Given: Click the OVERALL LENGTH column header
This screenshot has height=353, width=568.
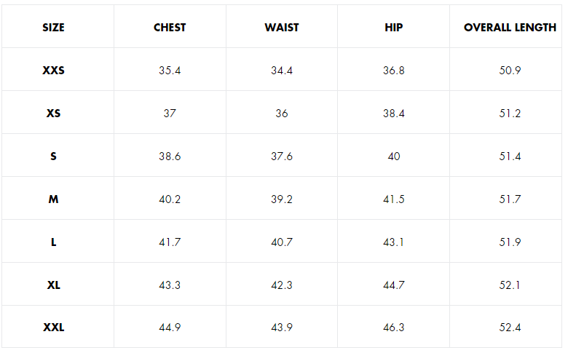Looking at the screenshot, I should (x=510, y=28).
